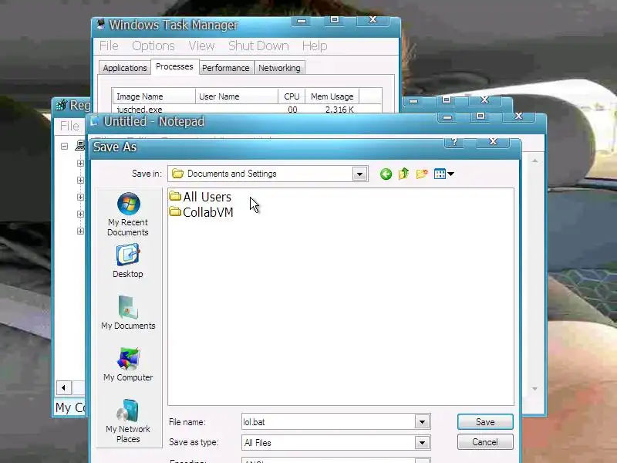
Task: Click the Task Manager title icon
Action: pyautogui.click(x=101, y=24)
